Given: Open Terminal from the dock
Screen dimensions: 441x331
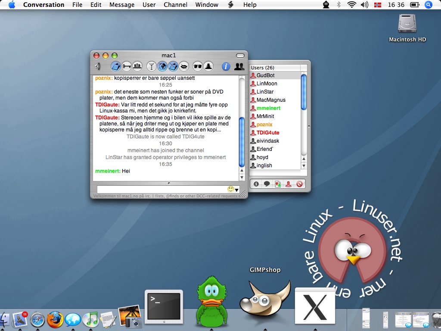Looking at the screenshot, I should tap(164, 307).
